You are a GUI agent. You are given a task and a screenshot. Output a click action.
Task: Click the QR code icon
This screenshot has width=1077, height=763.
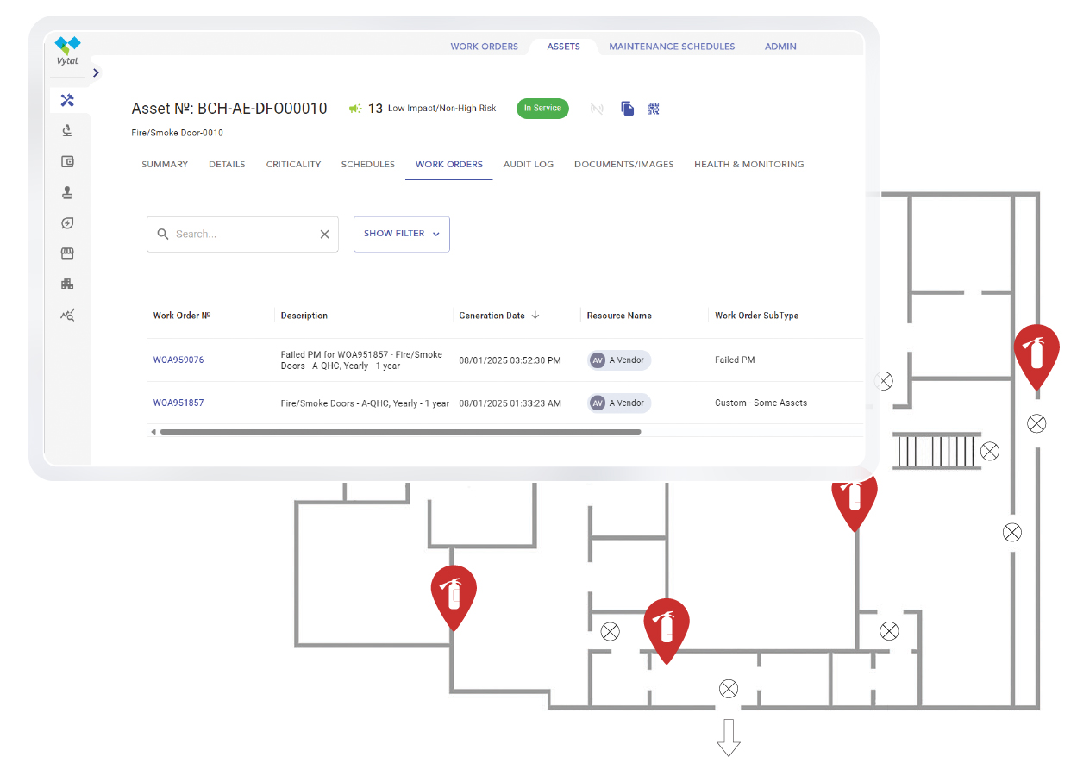coord(654,109)
